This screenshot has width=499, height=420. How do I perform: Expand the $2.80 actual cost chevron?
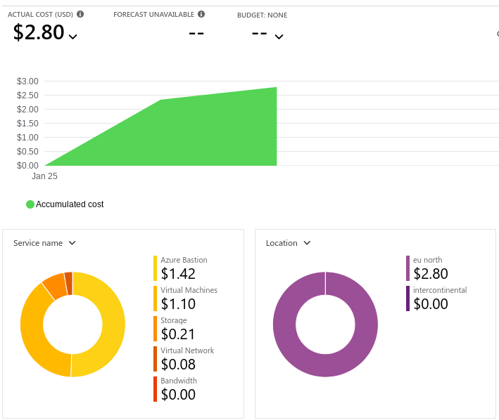pos(73,37)
